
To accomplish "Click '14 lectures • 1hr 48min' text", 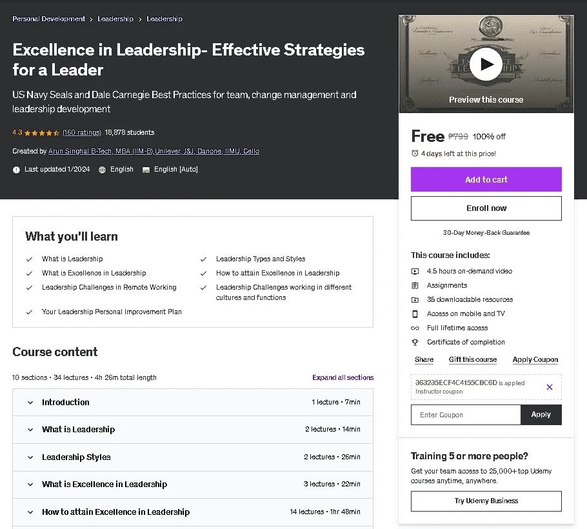I will coord(325,512).
